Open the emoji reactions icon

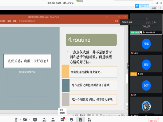pos(71,120)
